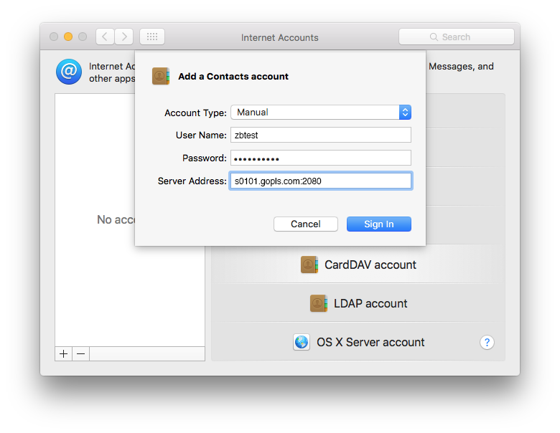Click the blue @ Internet Accounts icon

(x=69, y=72)
